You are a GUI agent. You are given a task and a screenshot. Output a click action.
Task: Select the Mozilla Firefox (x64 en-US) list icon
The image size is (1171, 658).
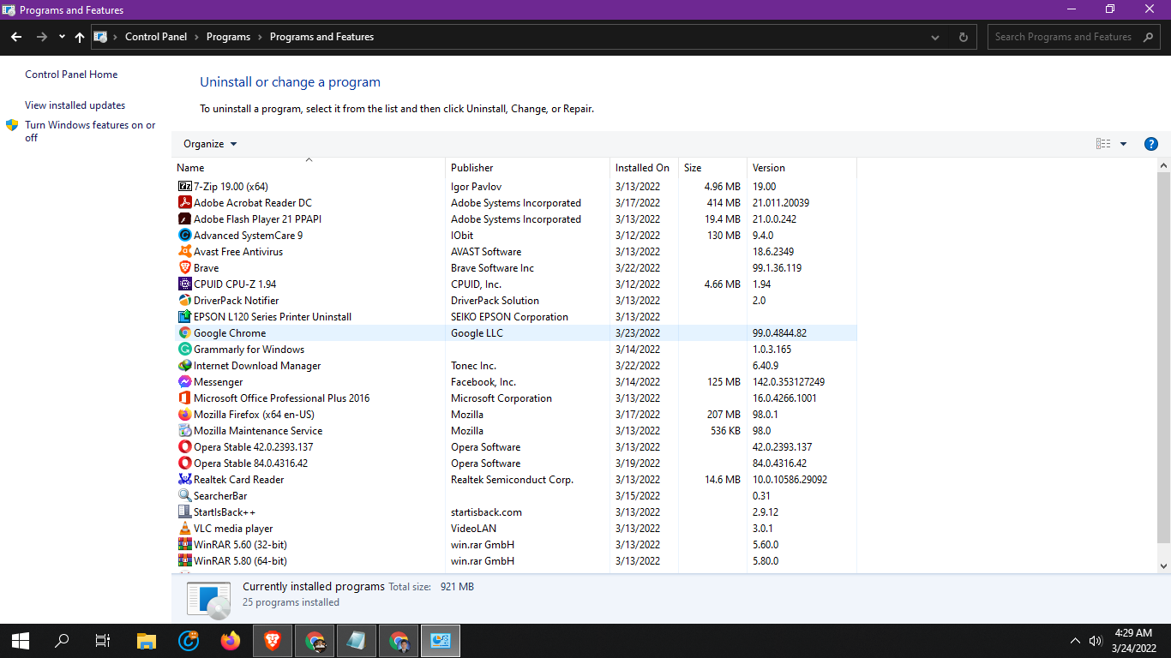coord(184,414)
